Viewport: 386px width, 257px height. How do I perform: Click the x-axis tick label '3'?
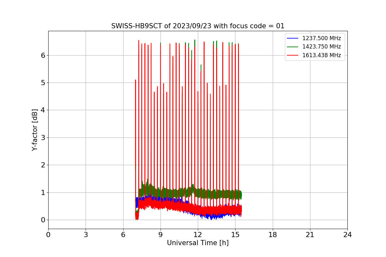(86, 235)
